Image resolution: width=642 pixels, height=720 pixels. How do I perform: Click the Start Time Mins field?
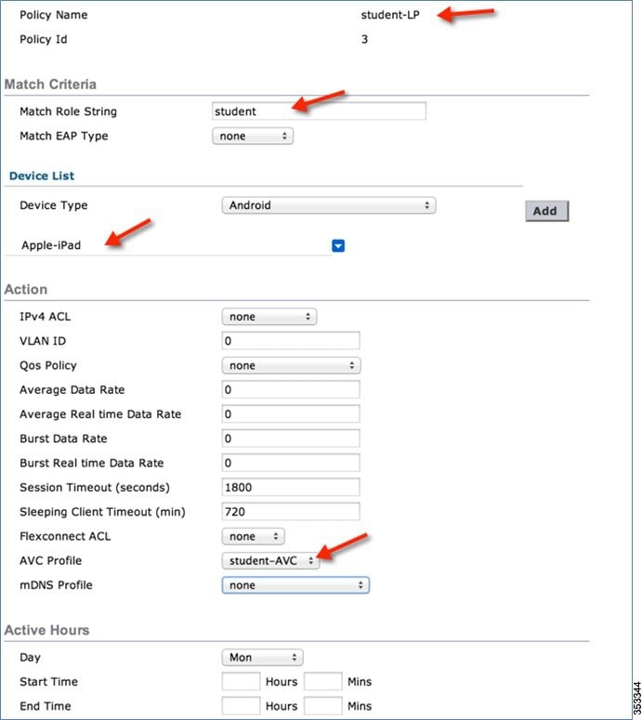(x=323, y=681)
